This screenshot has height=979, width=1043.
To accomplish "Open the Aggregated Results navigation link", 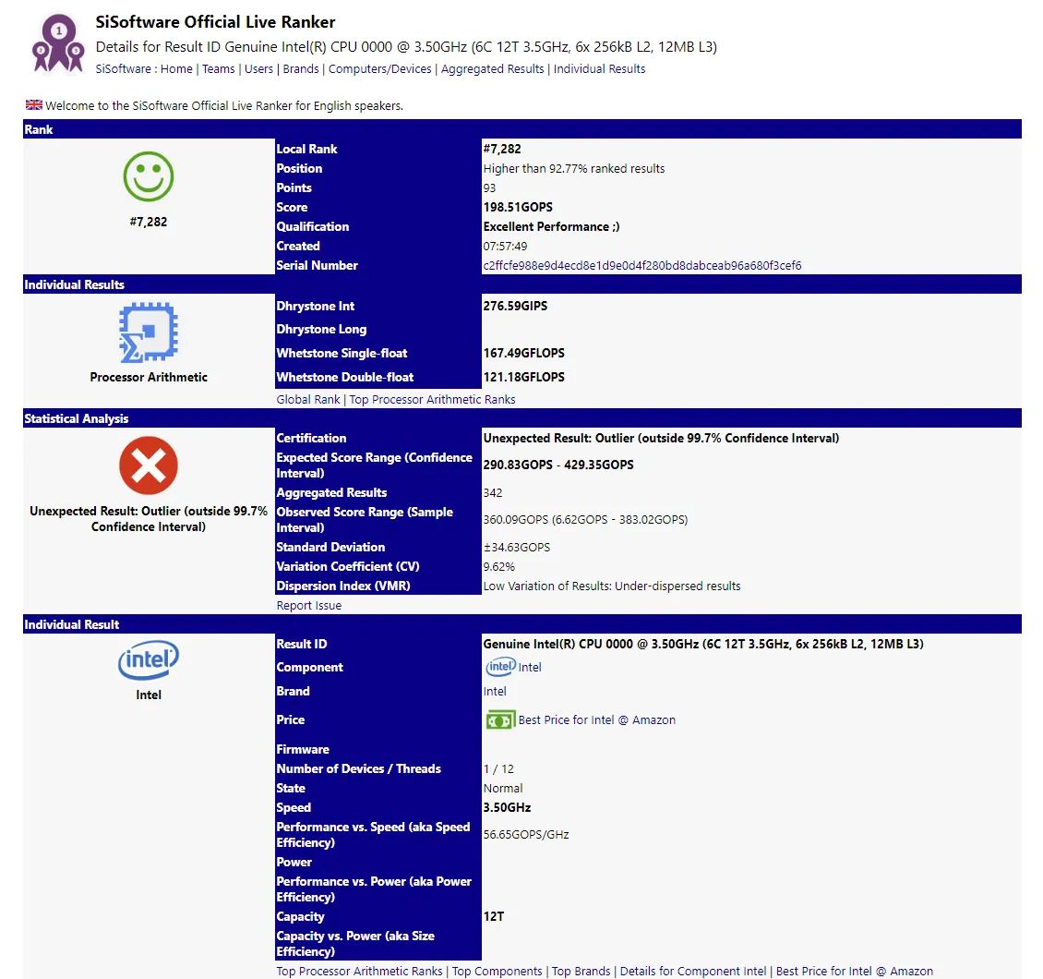I will click(x=492, y=68).
